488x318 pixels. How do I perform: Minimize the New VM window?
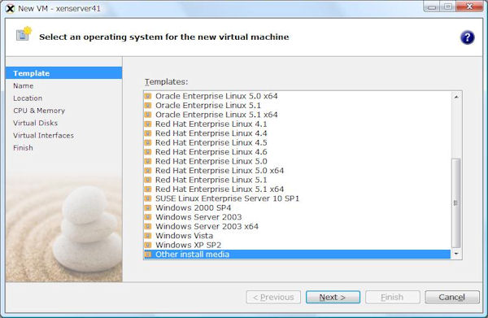432,7
